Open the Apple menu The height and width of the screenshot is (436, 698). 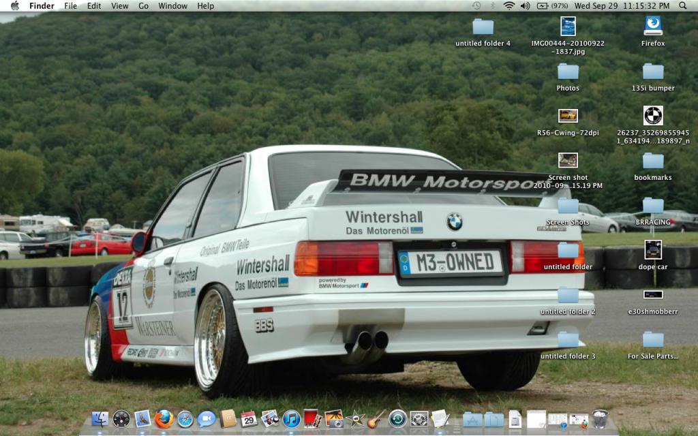15,5
